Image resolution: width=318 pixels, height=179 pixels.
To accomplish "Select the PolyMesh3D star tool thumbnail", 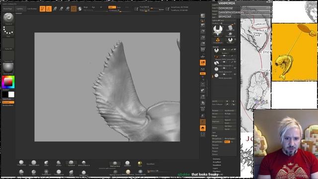I will coord(230,34).
